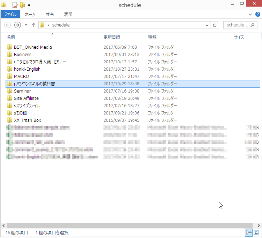Expand the breadcrumb arrow before schedule
Screen dimensions: 262x238
(48, 25)
